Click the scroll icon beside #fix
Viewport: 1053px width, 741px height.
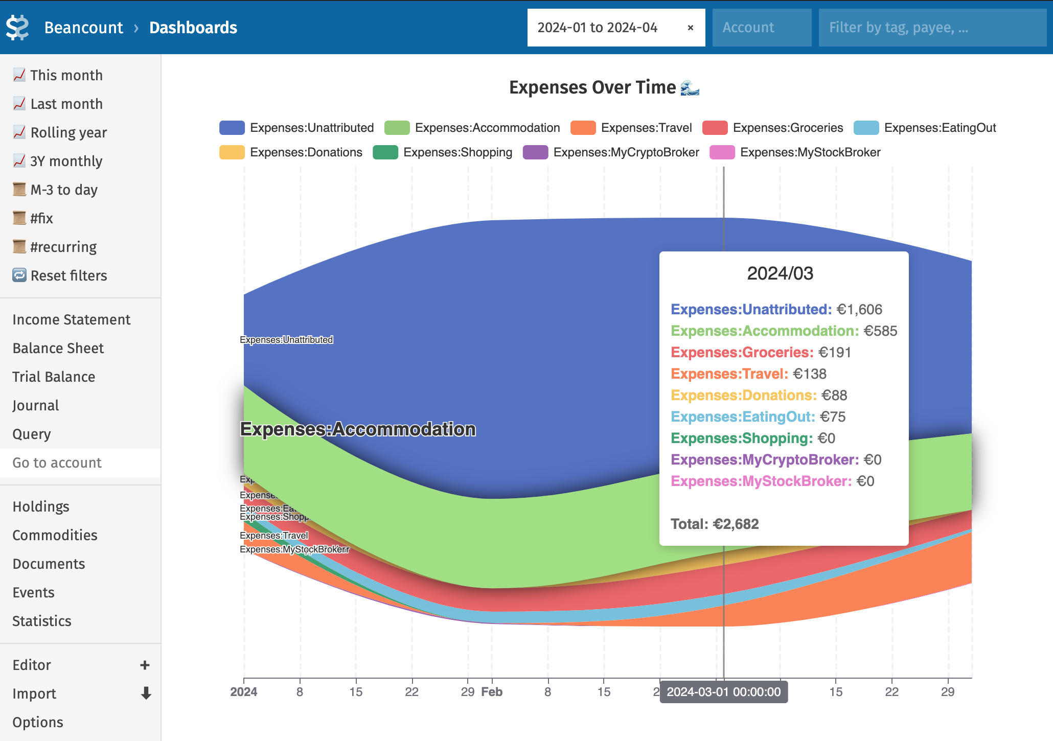(x=19, y=218)
